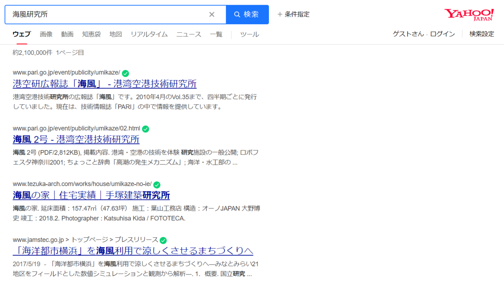Switch to the 動画 tab

click(67, 34)
